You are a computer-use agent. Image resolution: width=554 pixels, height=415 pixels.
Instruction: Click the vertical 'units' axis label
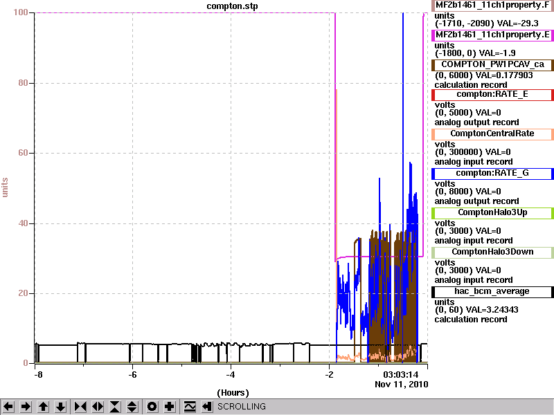click(5, 187)
